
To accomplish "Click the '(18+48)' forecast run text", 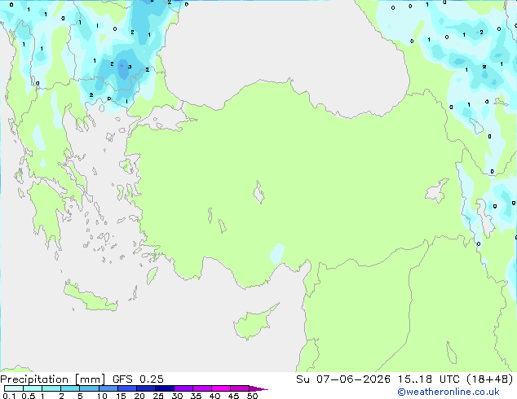I will pos(490,379).
